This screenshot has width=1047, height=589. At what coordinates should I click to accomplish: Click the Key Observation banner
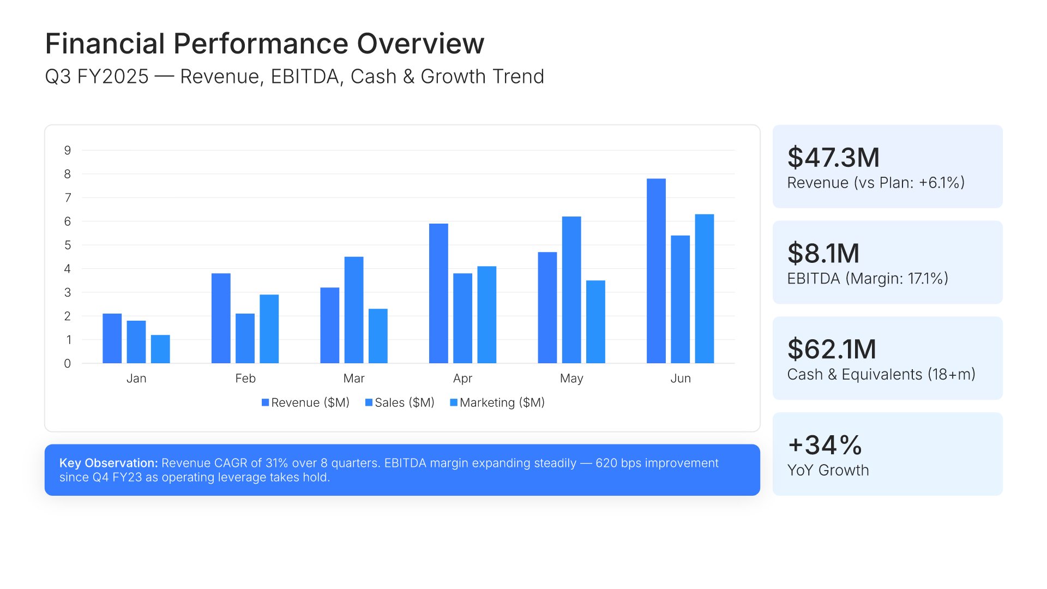point(402,470)
